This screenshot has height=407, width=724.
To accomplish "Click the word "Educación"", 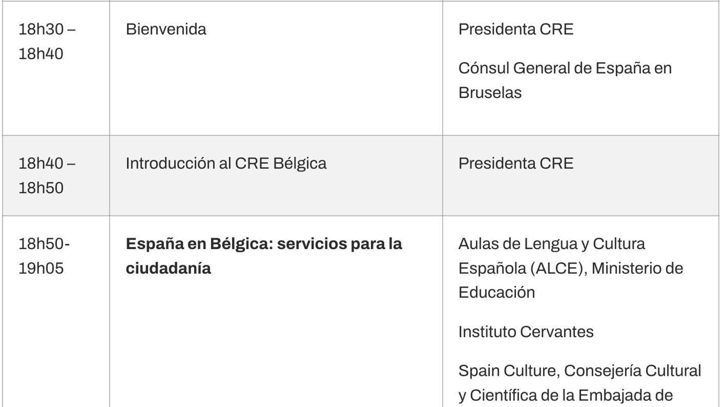I will pyautogui.click(x=496, y=293).
